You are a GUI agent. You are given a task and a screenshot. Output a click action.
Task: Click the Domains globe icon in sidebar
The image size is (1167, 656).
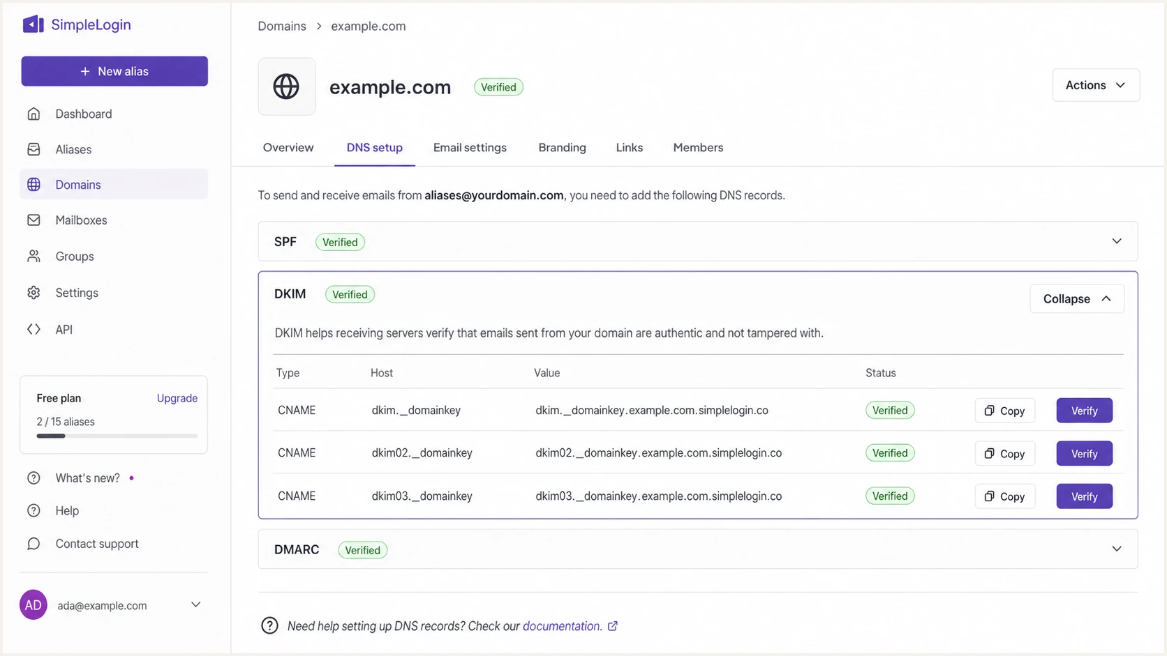pos(34,185)
